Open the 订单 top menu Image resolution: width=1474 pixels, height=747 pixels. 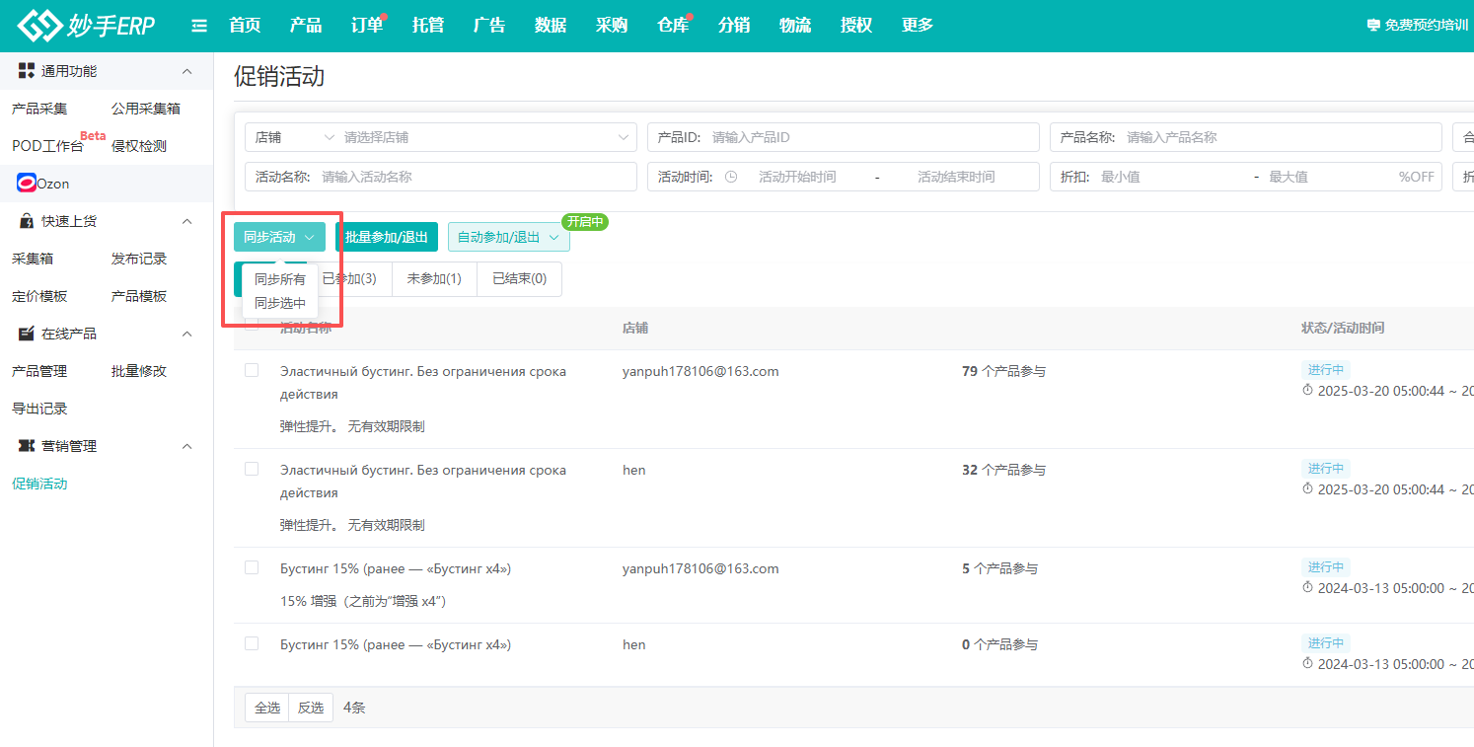click(367, 26)
